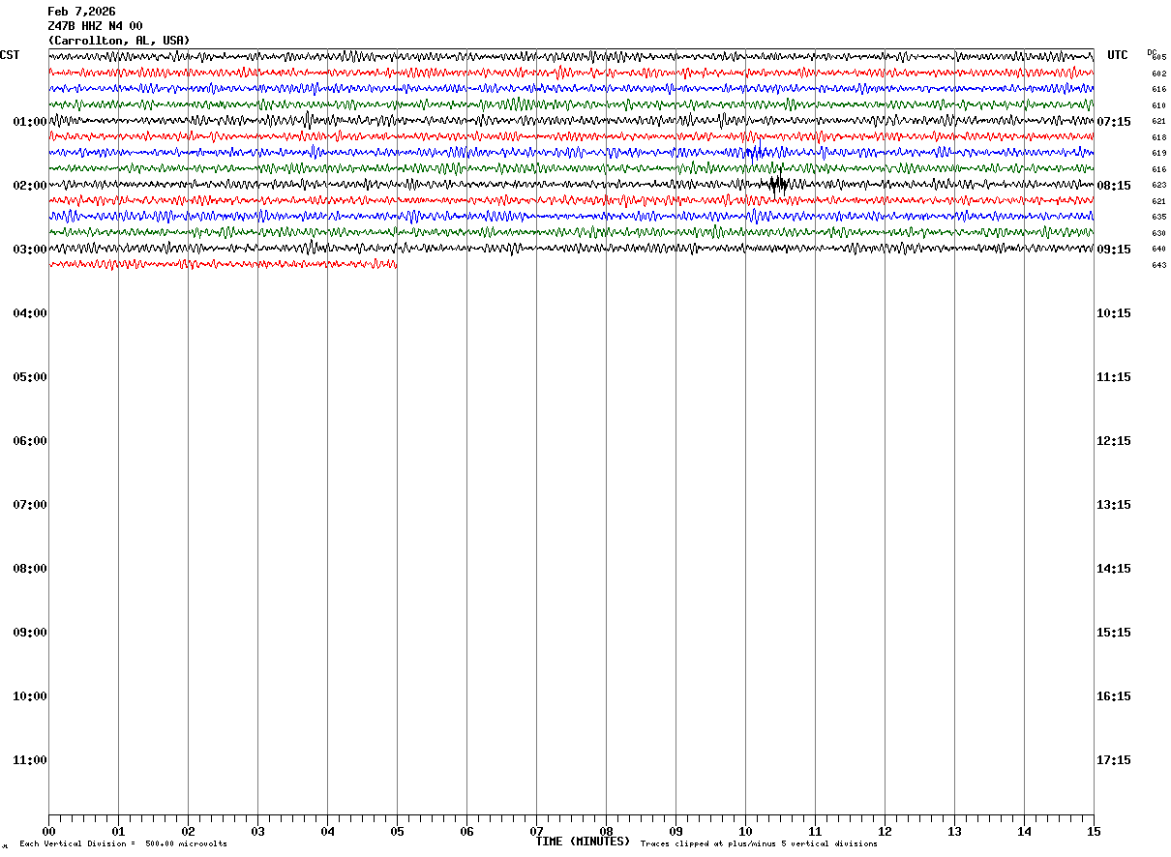Click the UTC time label '11:15'
This screenshot has height=857, width=1171.
tap(1114, 377)
